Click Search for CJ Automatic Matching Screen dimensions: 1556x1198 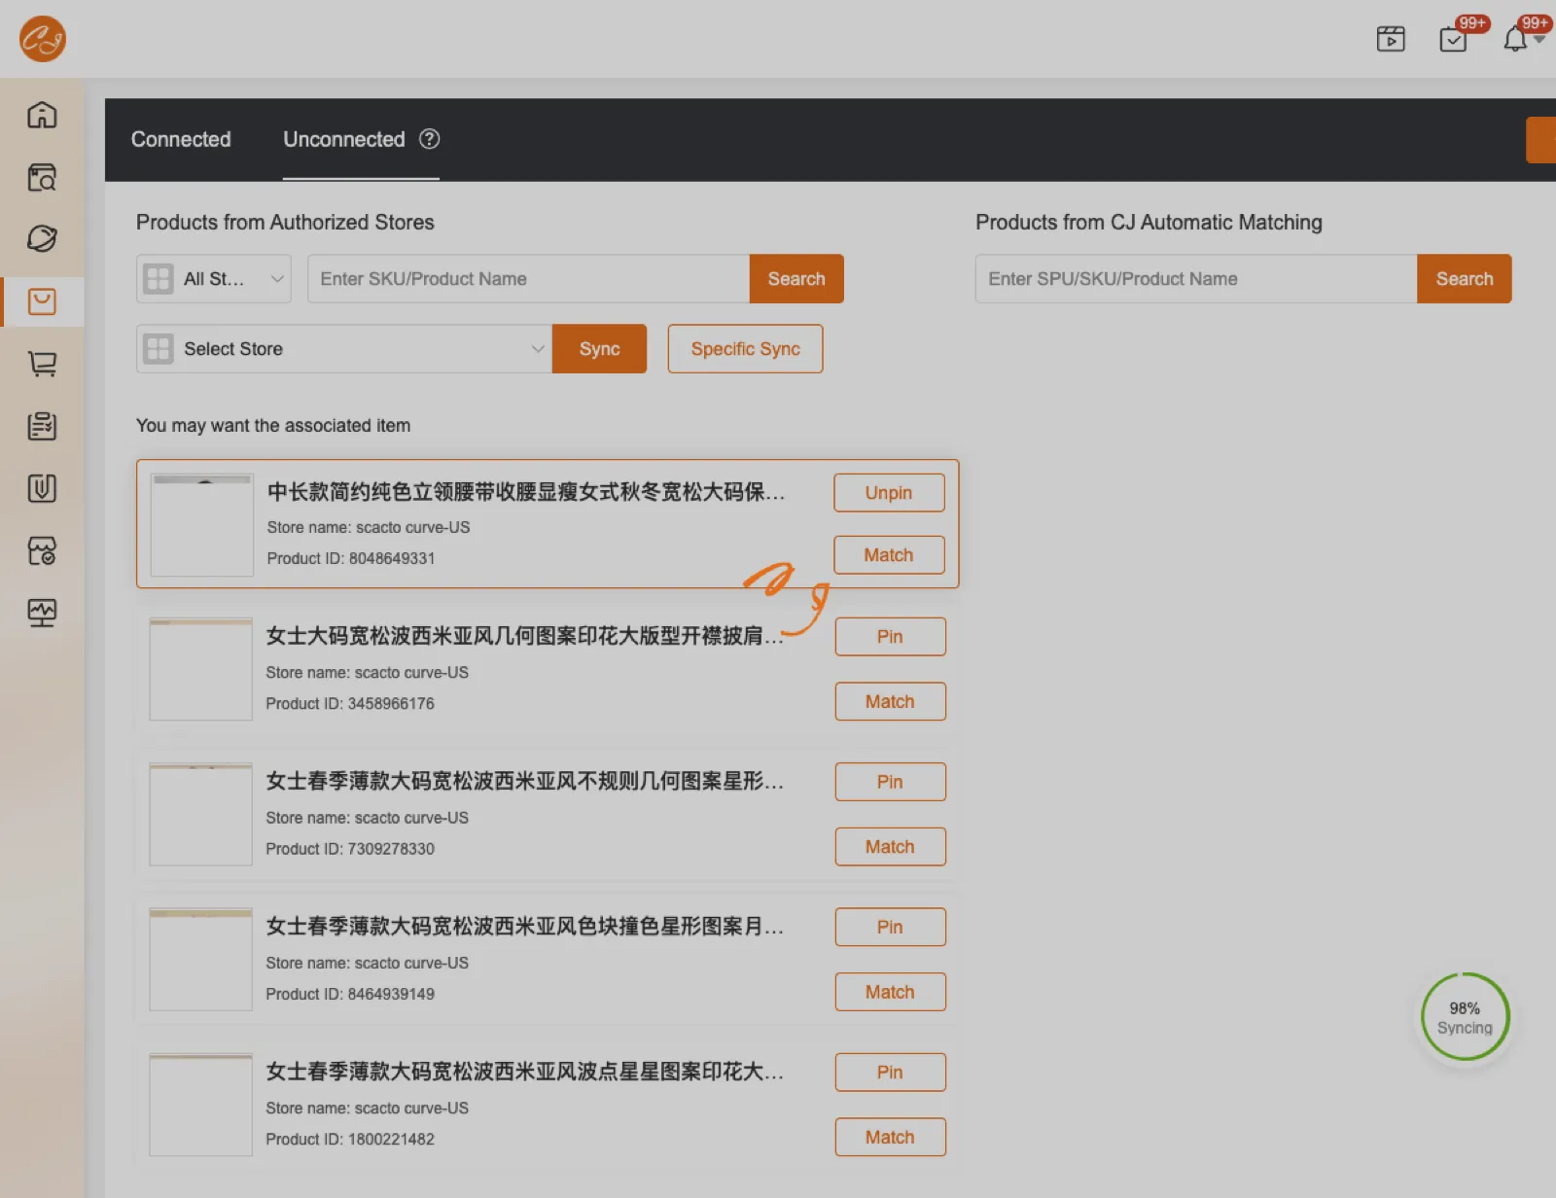(1465, 279)
